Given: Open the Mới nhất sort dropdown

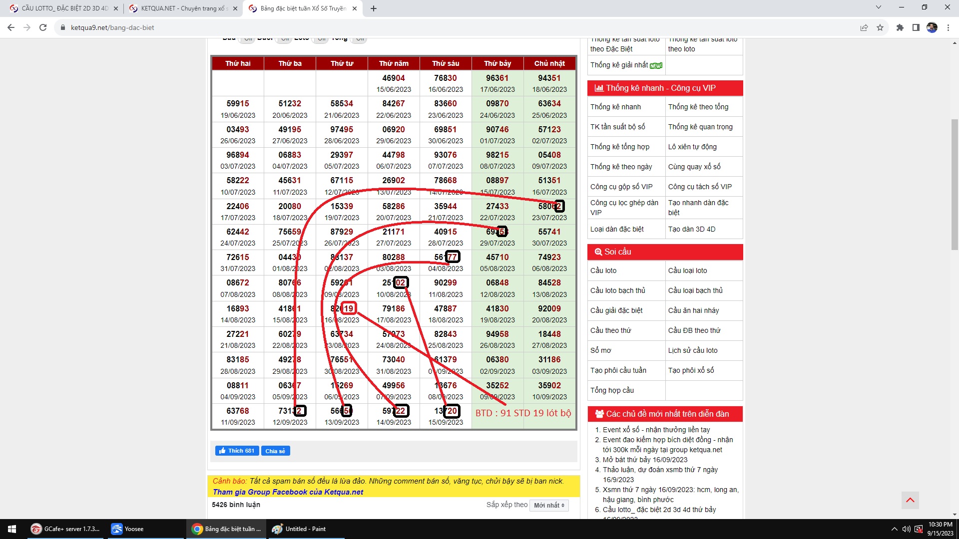Looking at the screenshot, I should [x=549, y=505].
